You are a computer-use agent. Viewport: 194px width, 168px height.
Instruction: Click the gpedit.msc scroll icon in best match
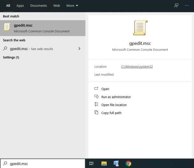7,27
